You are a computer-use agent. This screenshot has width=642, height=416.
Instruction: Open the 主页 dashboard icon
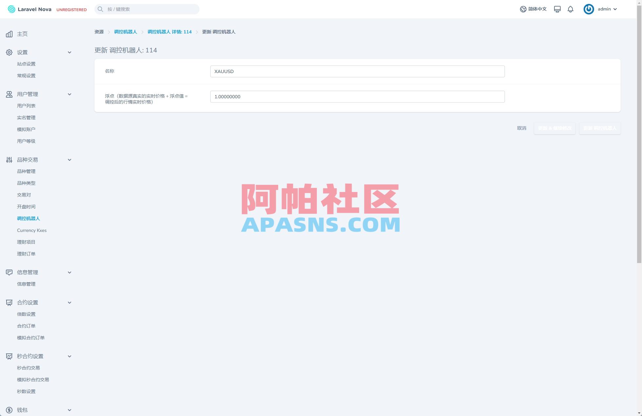click(x=9, y=34)
